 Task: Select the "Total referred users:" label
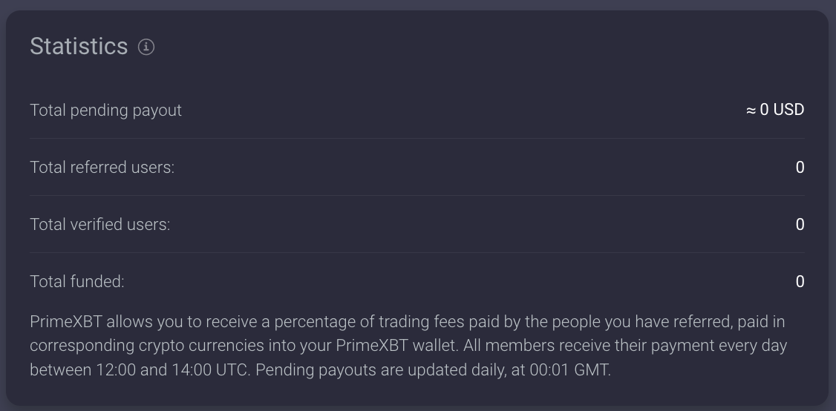click(x=102, y=167)
